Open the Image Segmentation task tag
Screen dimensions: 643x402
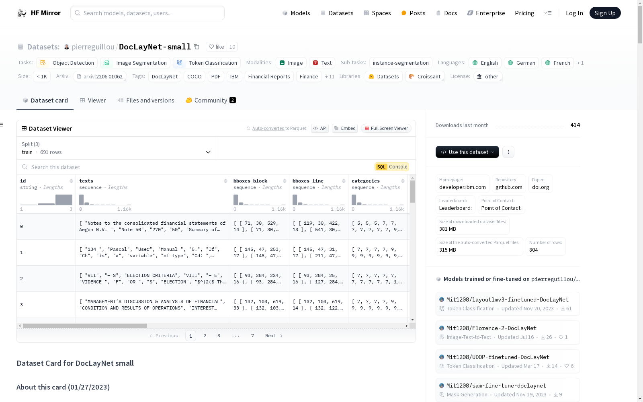135,63
